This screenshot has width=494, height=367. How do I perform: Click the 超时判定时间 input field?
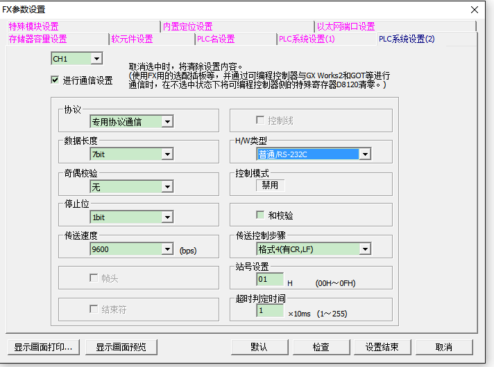click(270, 311)
